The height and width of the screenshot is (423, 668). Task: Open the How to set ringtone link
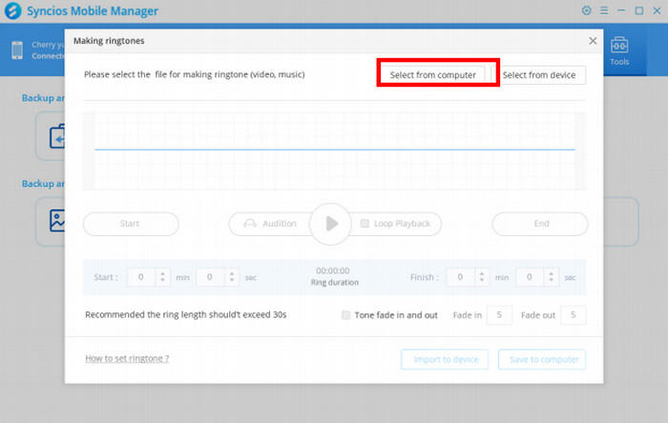coord(127,358)
